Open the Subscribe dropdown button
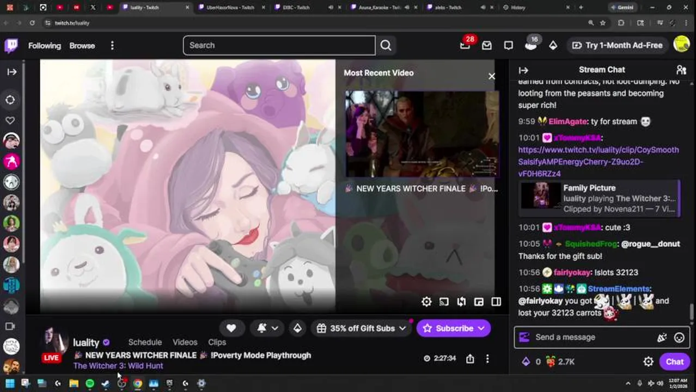 point(453,328)
